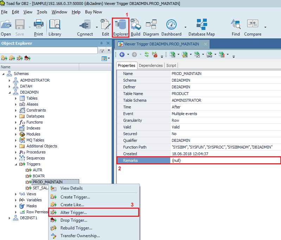Pin the Object Explorer panel

[x=102, y=43]
